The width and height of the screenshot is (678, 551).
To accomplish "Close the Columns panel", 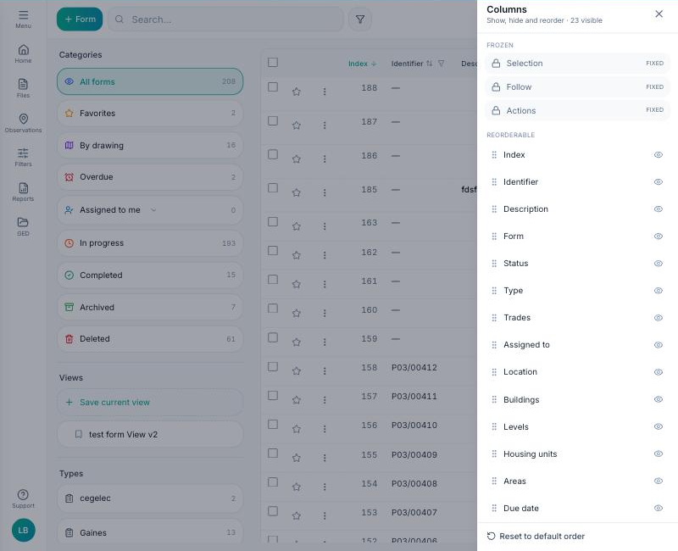I will (x=659, y=14).
